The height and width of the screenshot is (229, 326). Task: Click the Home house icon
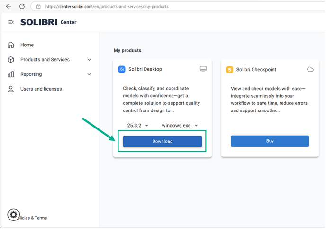click(x=11, y=45)
